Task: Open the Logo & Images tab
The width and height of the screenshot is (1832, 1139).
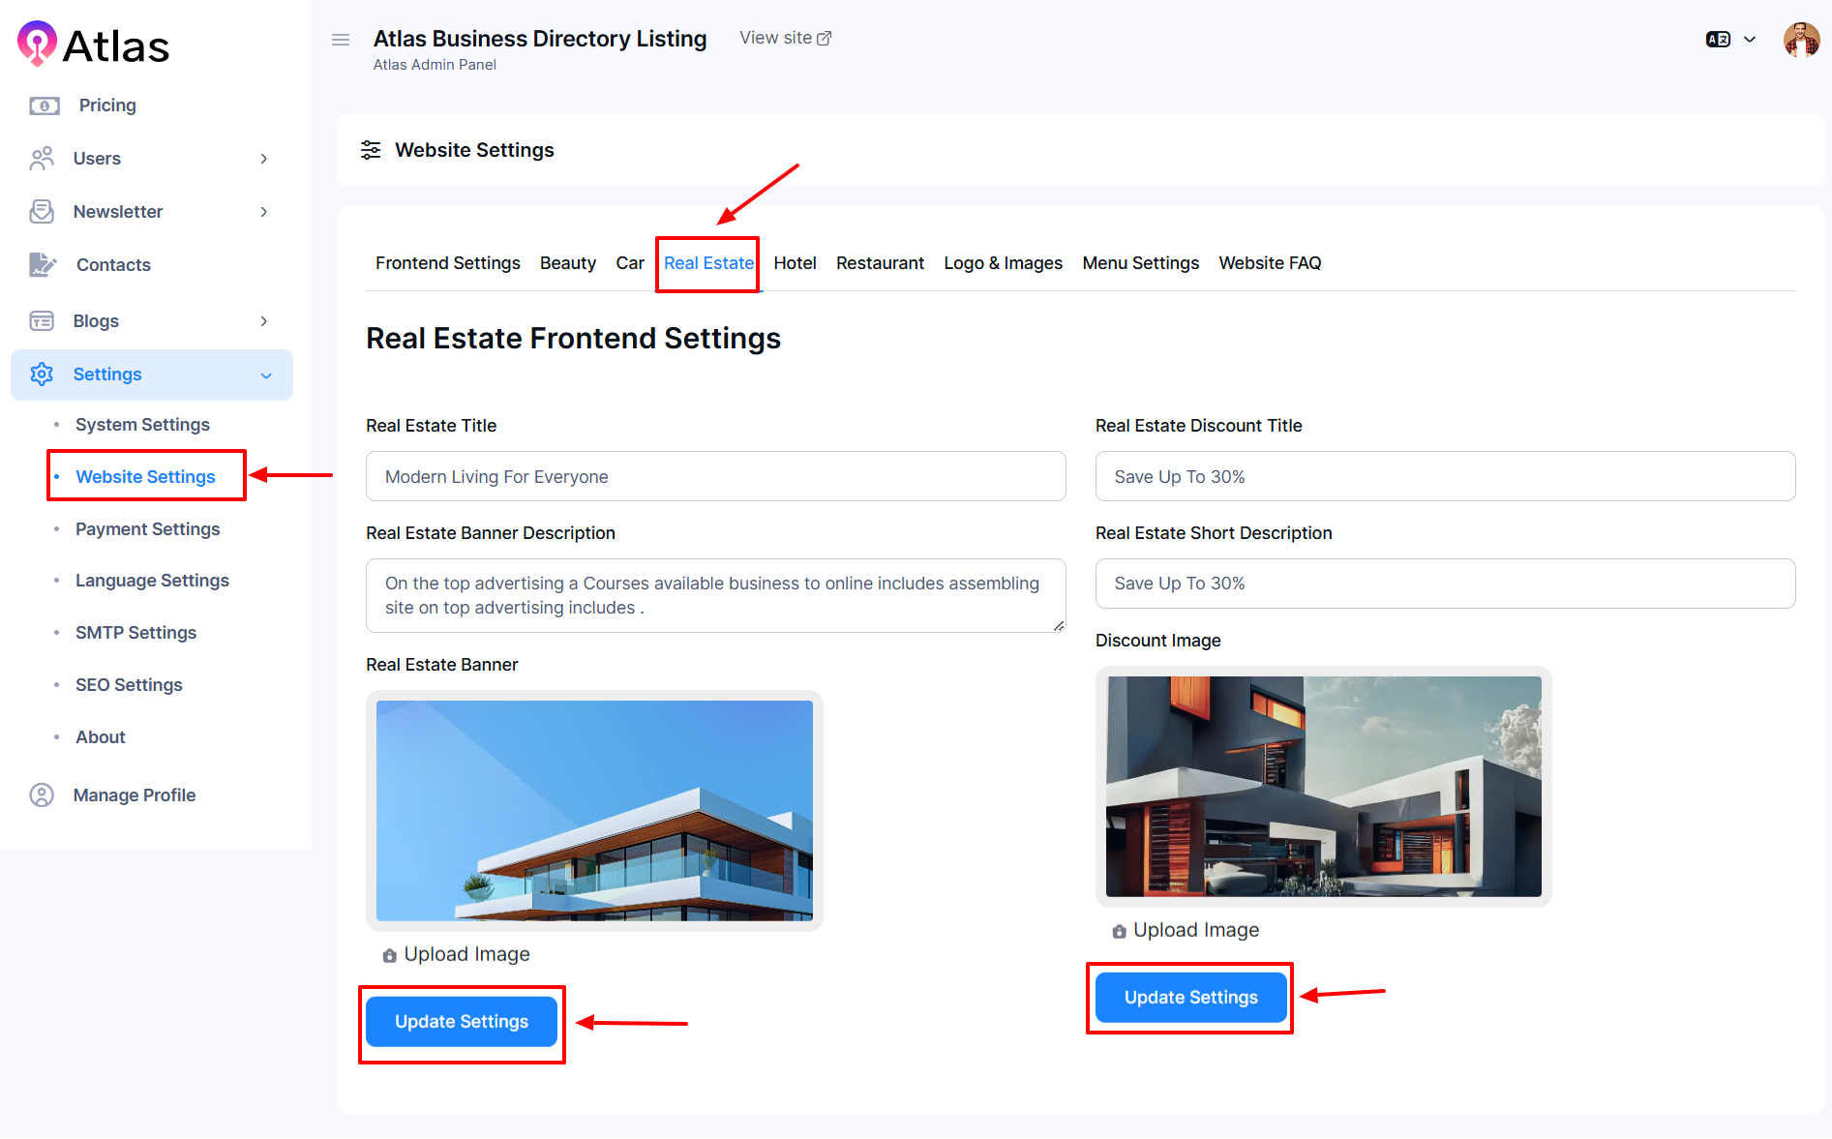Action: click(1003, 263)
